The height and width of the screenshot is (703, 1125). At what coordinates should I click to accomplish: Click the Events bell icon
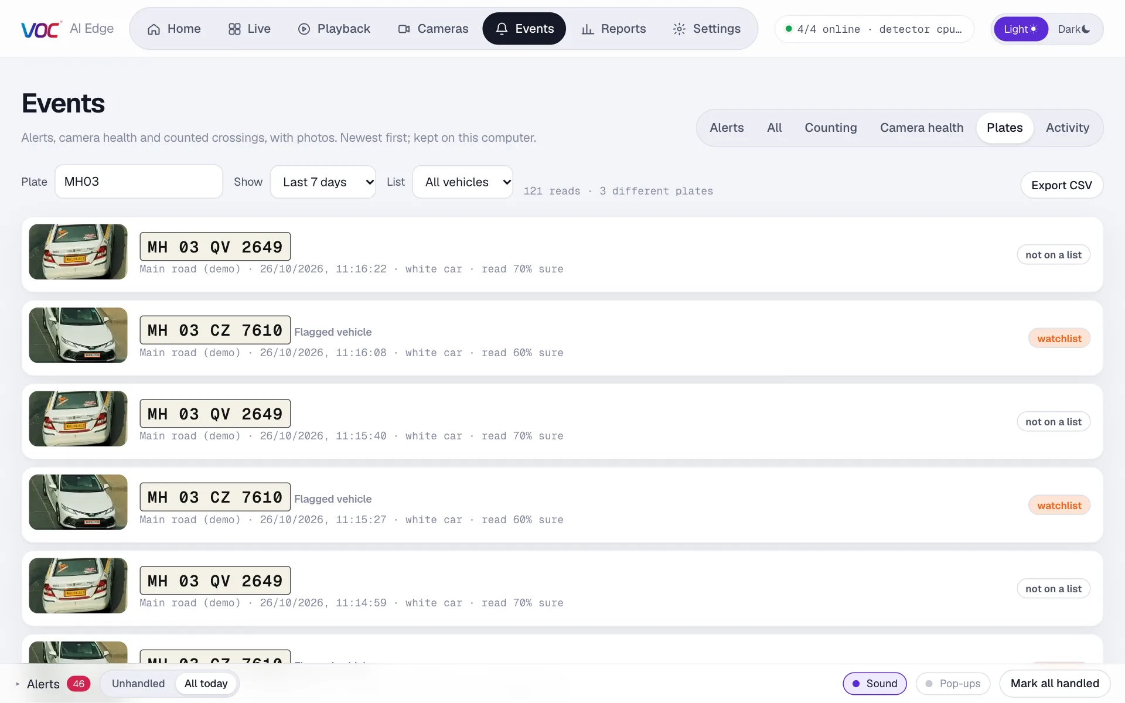click(502, 29)
